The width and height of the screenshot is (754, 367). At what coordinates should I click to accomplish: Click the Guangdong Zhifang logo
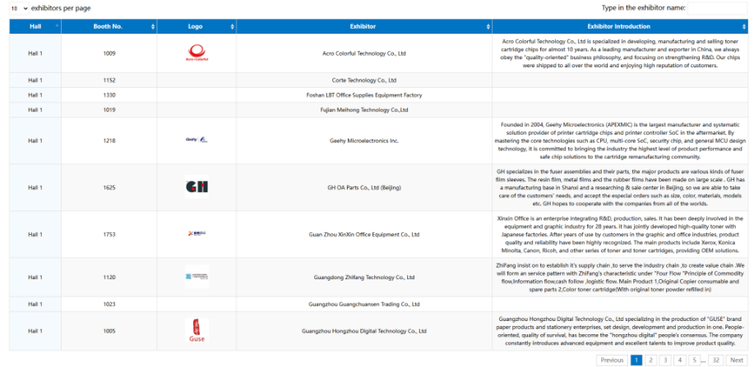tap(197, 277)
